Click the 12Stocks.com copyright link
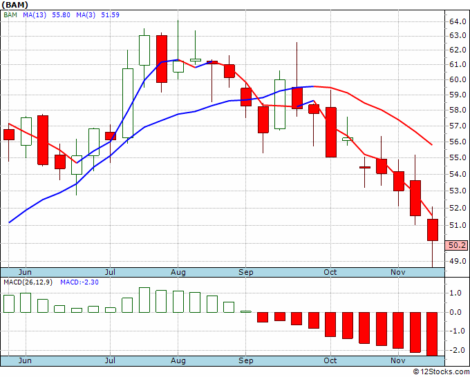Viewport: 470px width, 377px height. pos(441,372)
